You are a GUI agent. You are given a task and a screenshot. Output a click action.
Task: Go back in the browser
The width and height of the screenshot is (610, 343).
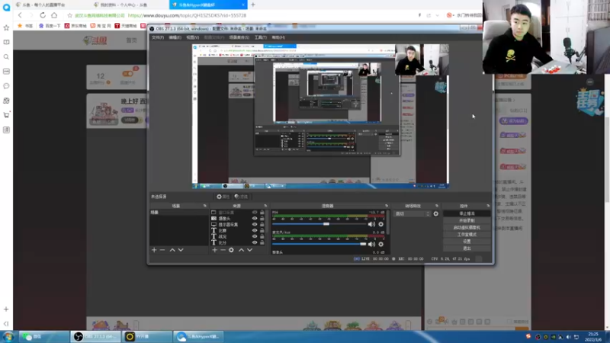pyautogui.click(x=20, y=15)
